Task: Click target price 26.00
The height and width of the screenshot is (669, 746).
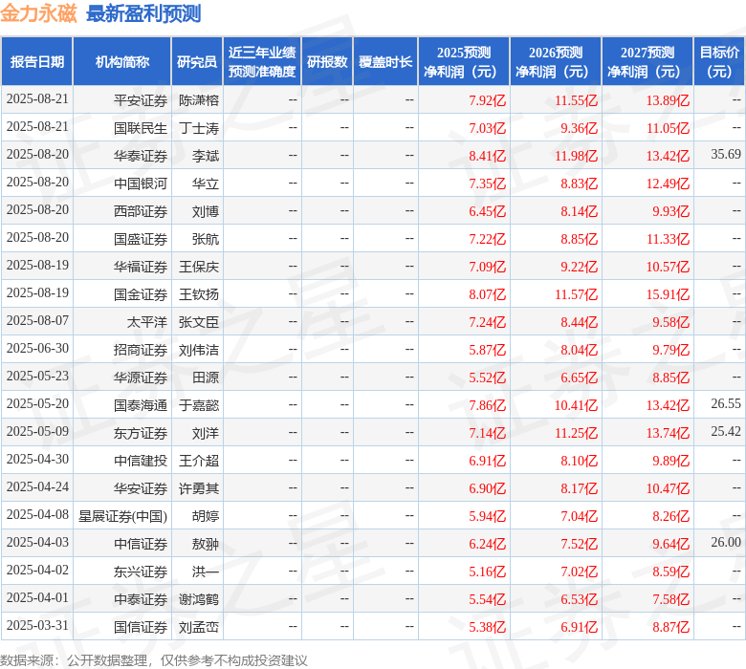Action: 726,542
